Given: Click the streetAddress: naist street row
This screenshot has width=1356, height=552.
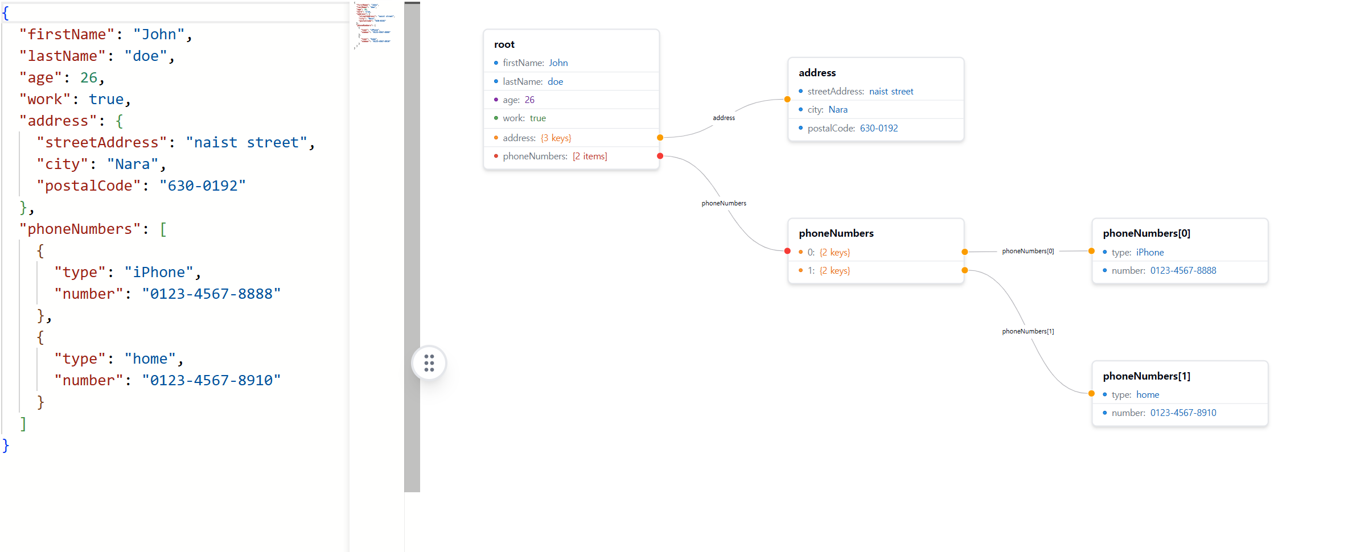Looking at the screenshot, I should tap(876, 91).
